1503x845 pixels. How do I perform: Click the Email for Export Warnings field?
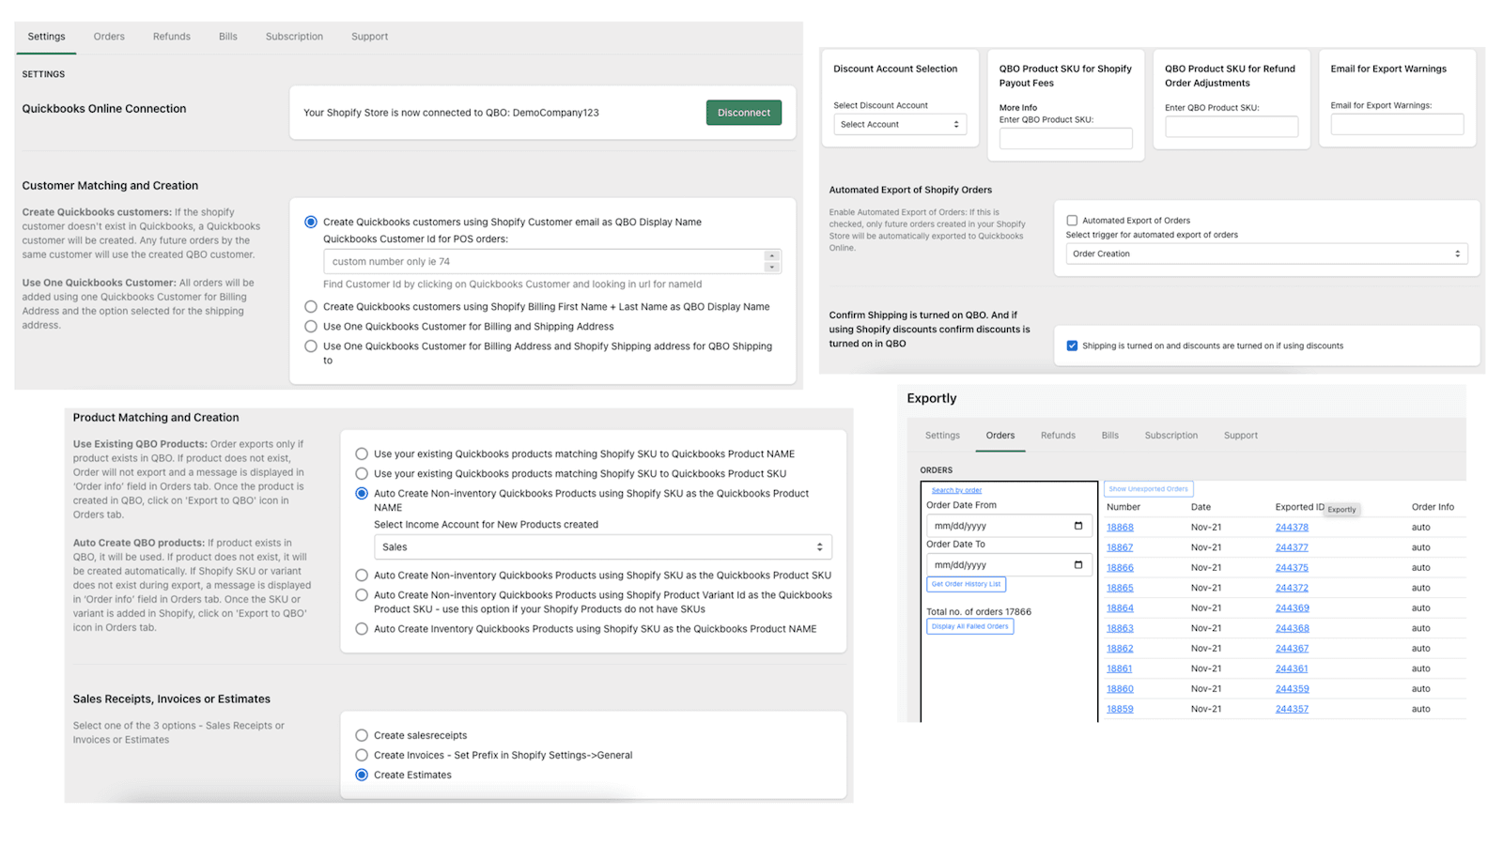[1397, 124]
